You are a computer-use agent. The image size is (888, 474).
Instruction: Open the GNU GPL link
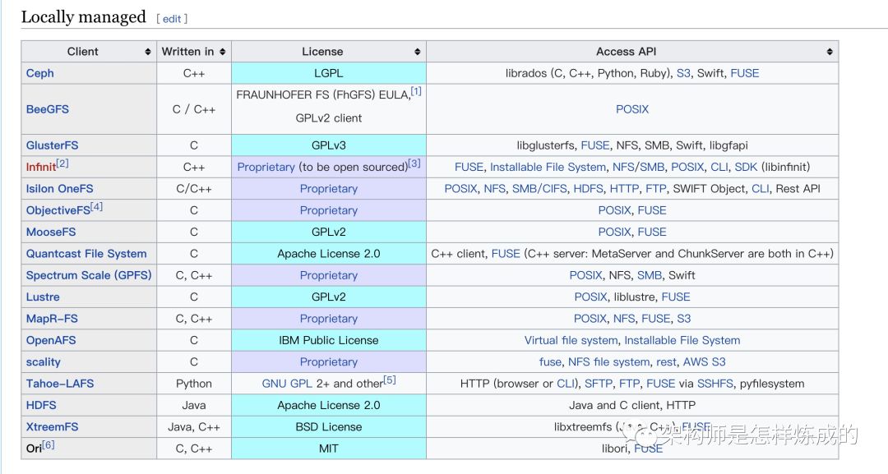tap(287, 384)
